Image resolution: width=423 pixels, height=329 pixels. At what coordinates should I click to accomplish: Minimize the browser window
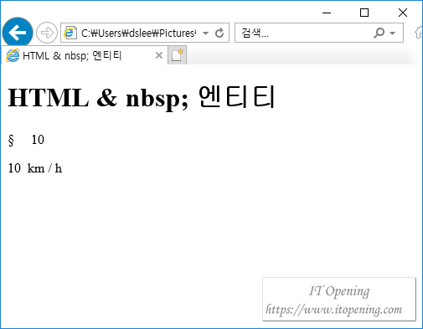click(x=327, y=13)
